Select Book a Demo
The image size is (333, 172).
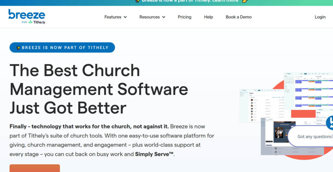tap(238, 17)
